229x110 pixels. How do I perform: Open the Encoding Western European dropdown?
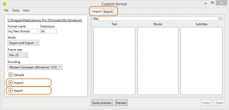pyautogui.click(x=35, y=67)
